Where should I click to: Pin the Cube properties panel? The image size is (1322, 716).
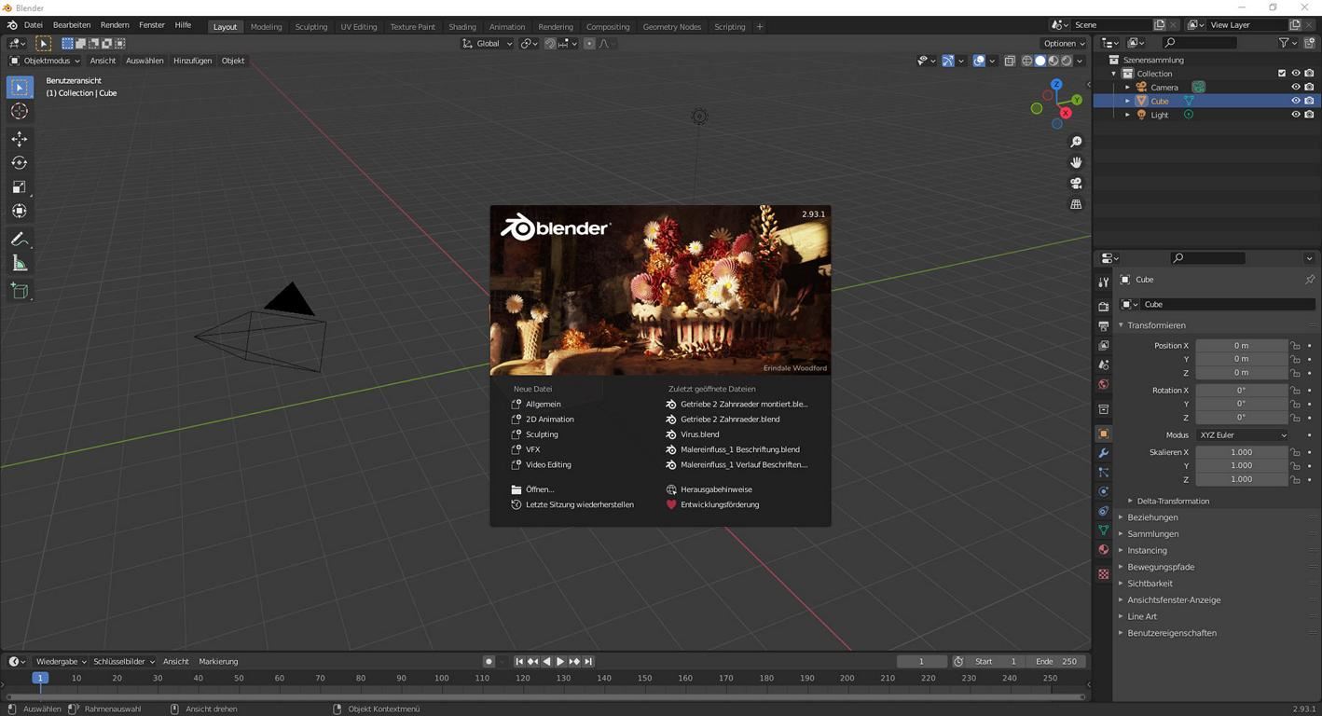[1309, 280]
